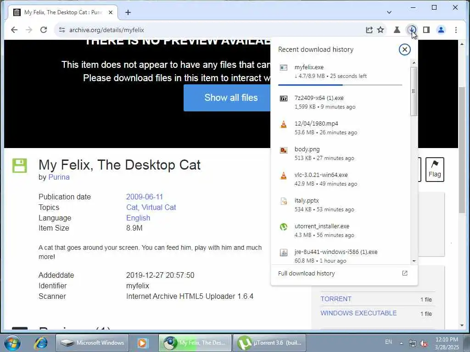Switch to the µTorrent 3.6 taskbar window
The height and width of the screenshot is (352, 470).
269,343
